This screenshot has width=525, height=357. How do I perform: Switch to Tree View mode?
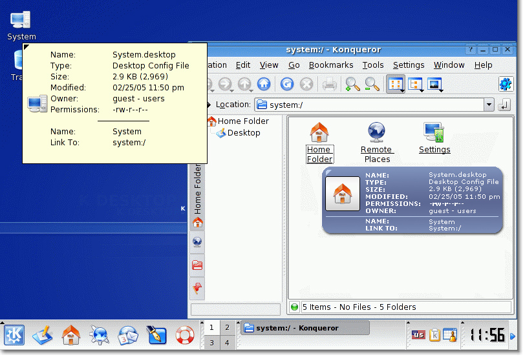click(415, 84)
